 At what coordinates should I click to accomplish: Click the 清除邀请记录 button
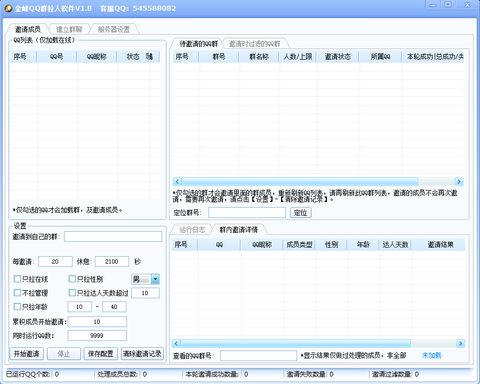(142, 354)
